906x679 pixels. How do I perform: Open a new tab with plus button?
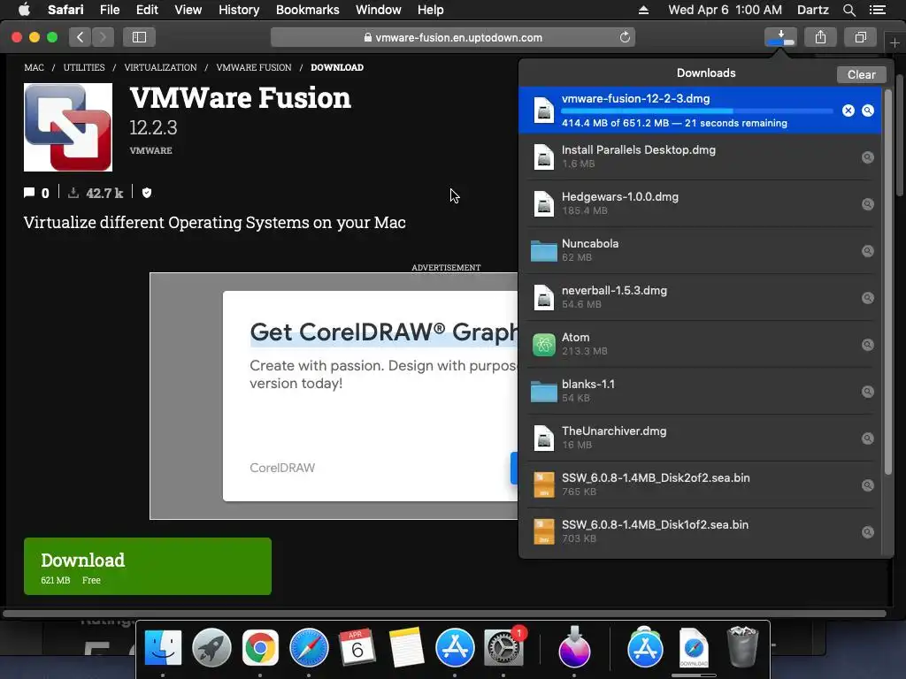pyautogui.click(x=894, y=42)
